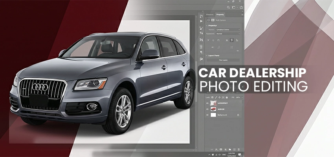
Task: Collapse the Layort Plantz section chevron
Action: [x=207, y=55]
